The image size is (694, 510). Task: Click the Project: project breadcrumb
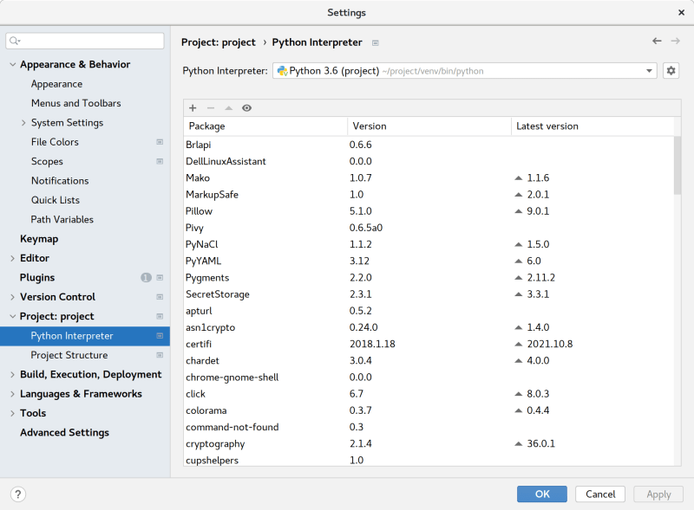point(219,42)
